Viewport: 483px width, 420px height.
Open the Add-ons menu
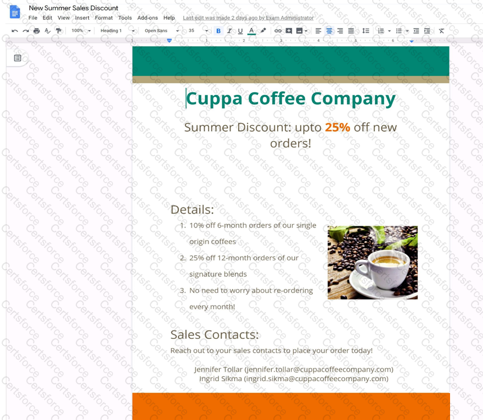(x=148, y=18)
